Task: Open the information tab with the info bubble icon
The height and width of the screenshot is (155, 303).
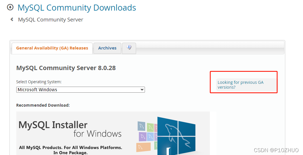Action: (129, 48)
